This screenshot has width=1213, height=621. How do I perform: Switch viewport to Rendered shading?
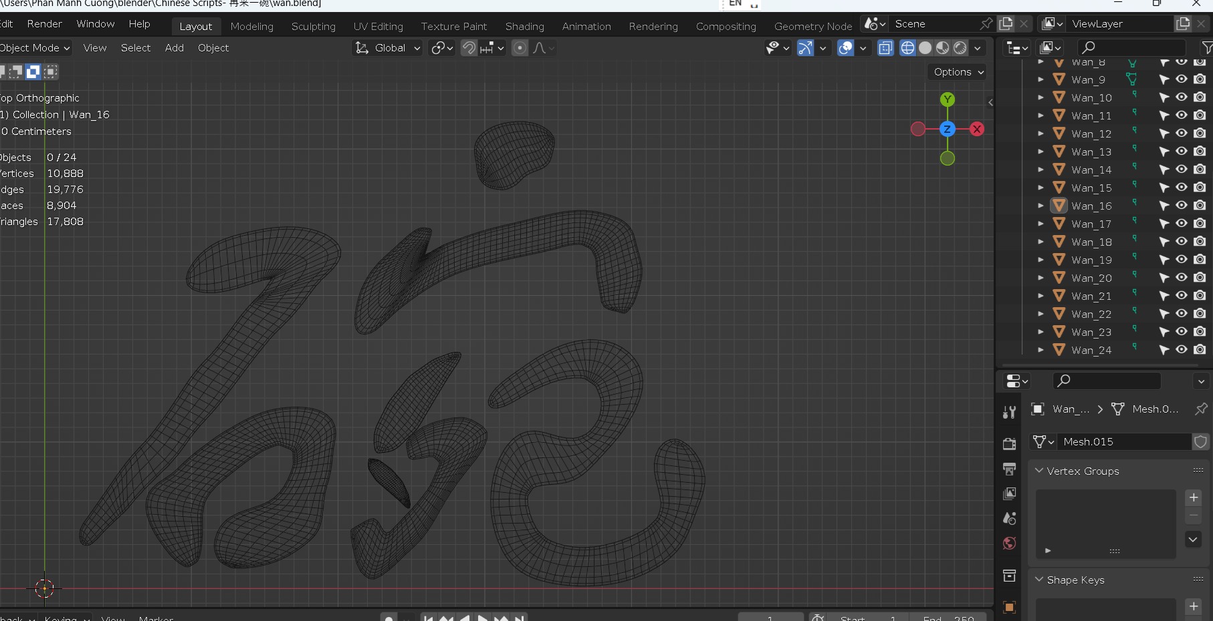(960, 47)
